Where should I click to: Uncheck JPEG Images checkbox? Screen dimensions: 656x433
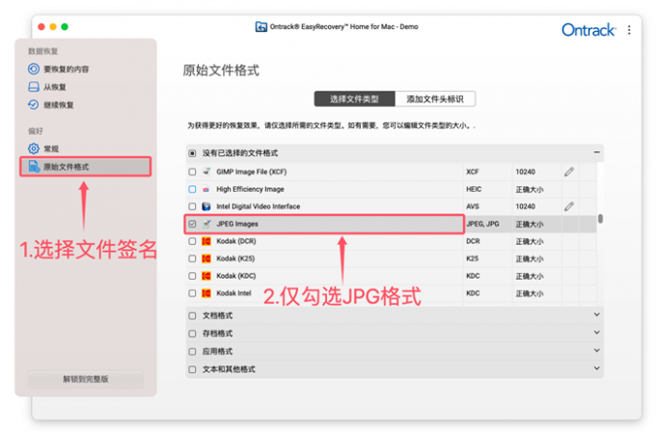pyautogui.click(x=192, y=224)
